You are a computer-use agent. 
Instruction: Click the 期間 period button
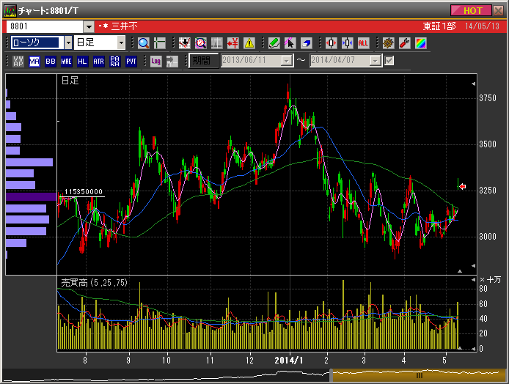tap(203, 61)
